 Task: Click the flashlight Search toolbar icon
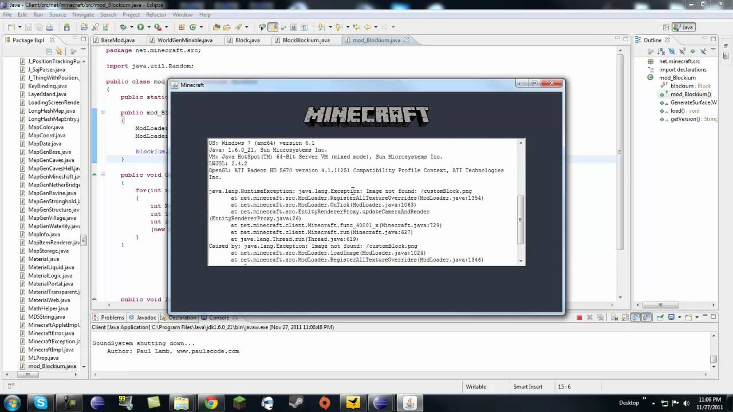pyautogui.click(x=238, y=27)
